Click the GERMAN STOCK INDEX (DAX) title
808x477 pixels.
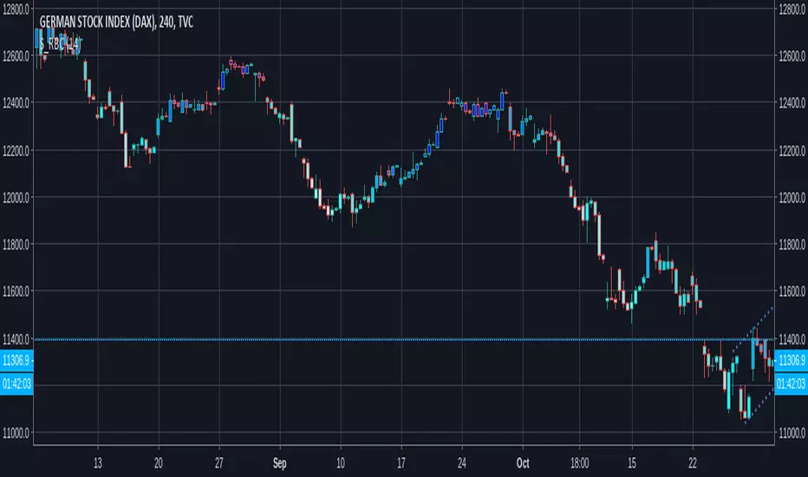tap(116, 23)
